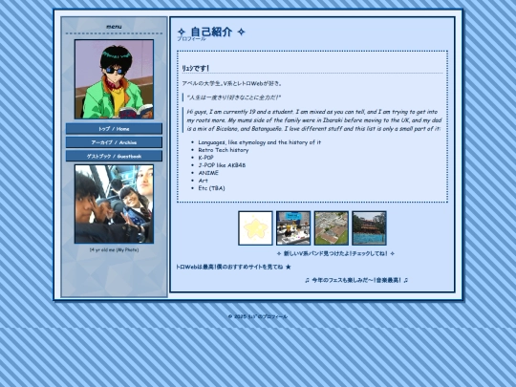Click the 新しいV系バンド見つけたよ marquee text

pyautogui.click(x=335, y=254)
